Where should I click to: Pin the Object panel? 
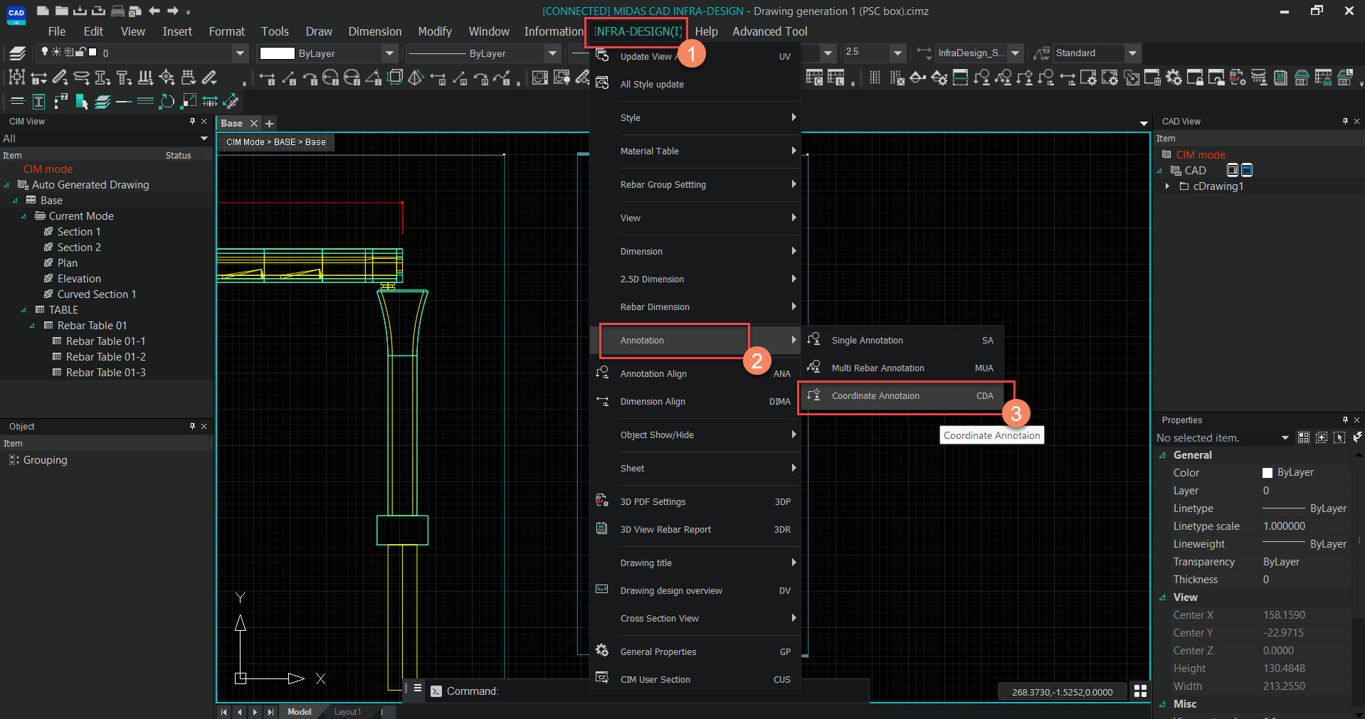pyautogui.click(x=192, y=426)
